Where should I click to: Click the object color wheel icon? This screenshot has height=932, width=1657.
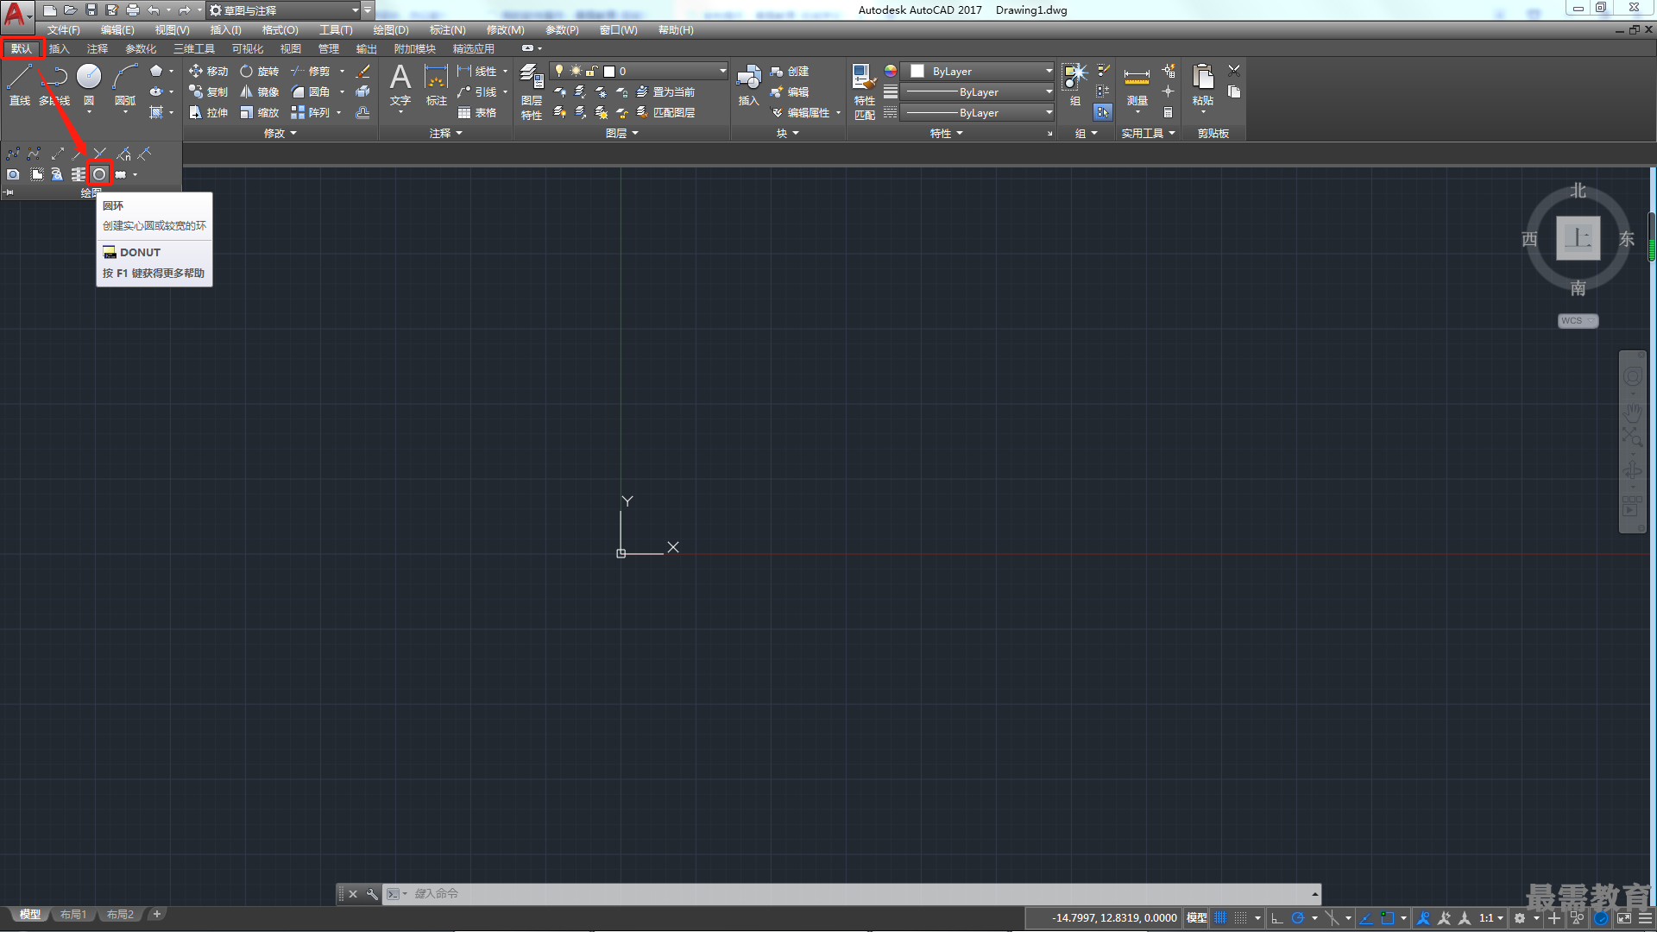(x=891, y=71)
